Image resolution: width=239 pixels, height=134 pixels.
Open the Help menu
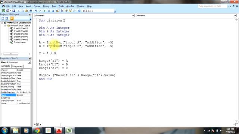pyautogui.click(x=89, y=6)
